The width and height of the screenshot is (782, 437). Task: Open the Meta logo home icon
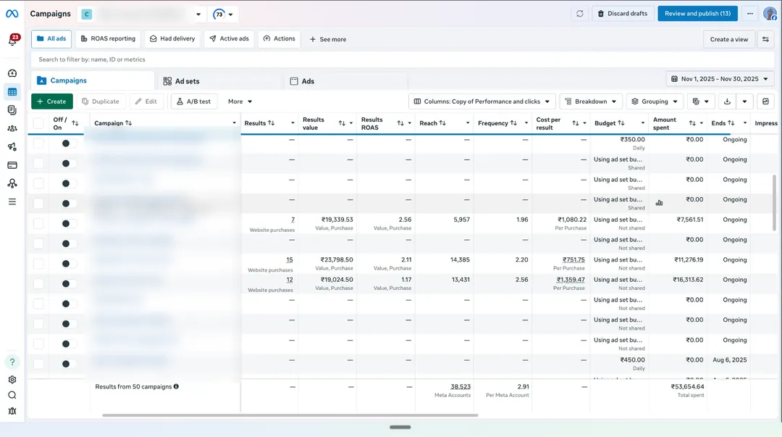pos(12,14)
